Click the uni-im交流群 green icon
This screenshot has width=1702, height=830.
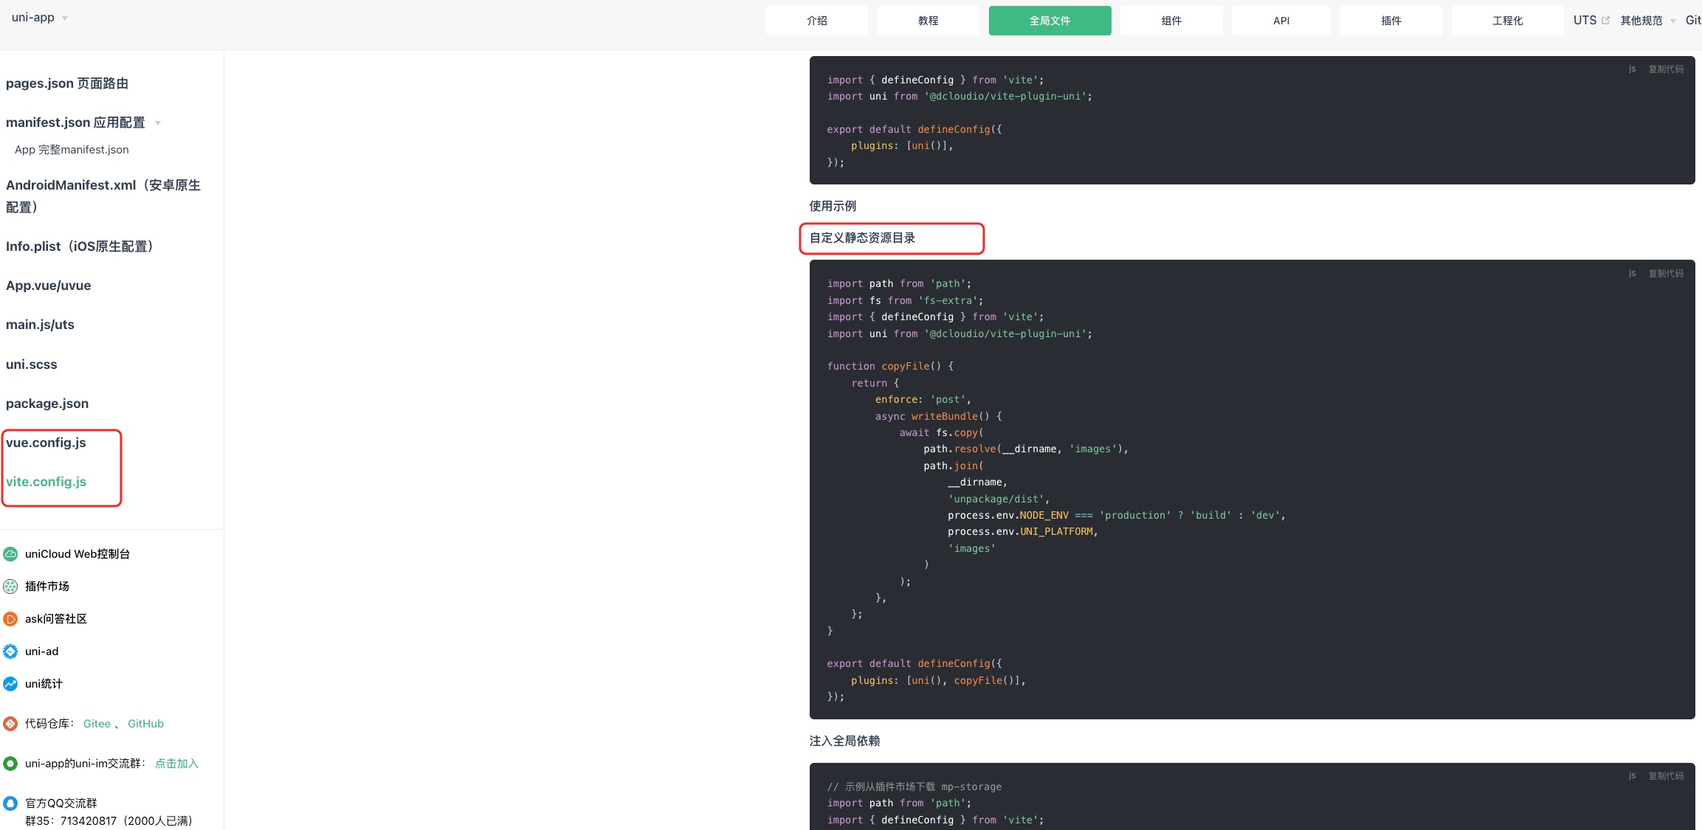pos(10,764)
